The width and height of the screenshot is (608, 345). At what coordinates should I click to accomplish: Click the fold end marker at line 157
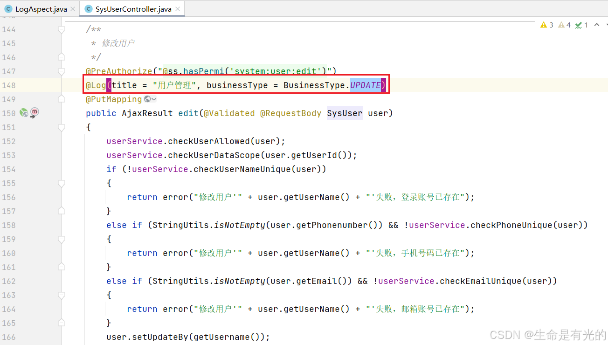click(x=61, y=211)
